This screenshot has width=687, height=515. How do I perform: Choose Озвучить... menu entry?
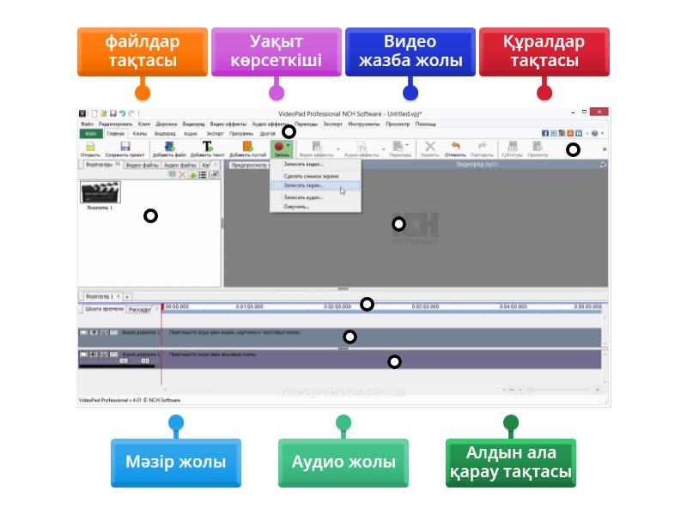pos(315,207)
